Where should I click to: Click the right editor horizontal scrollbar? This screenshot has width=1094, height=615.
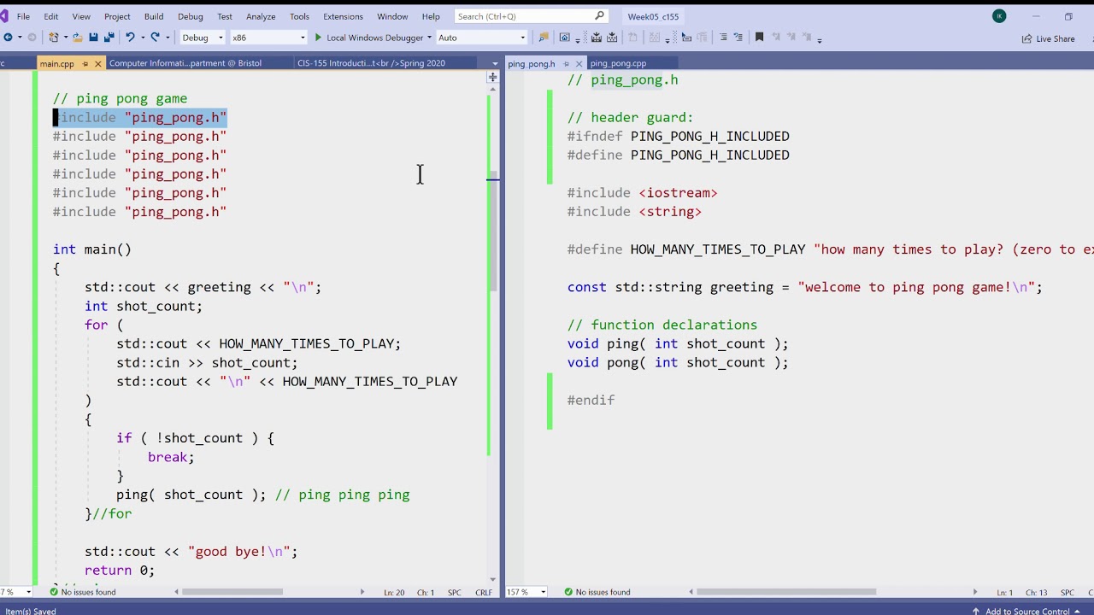(835, 592)
